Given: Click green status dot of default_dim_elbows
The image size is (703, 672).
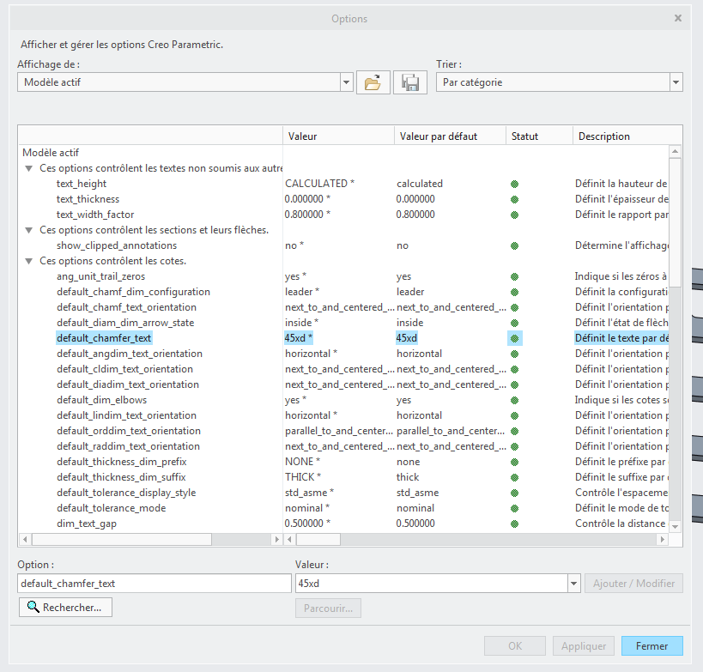Looking at the screenshot, I should [x=514, y=400].
